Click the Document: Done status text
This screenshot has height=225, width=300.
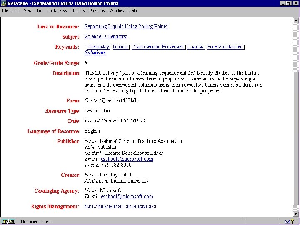coord(36,222)
